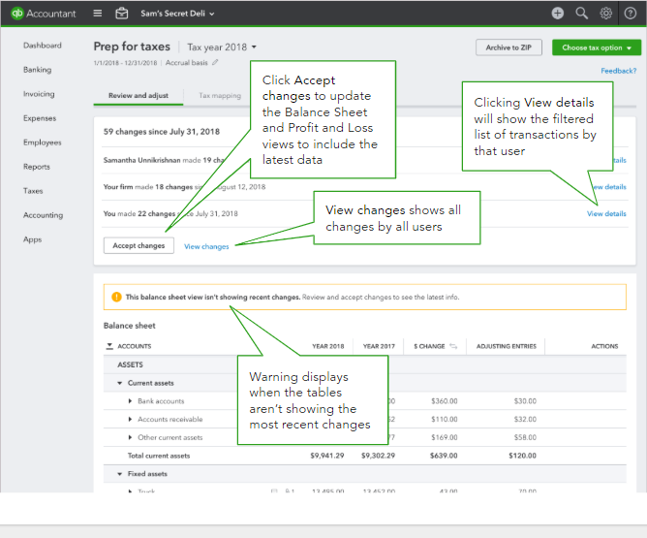
Task: Open Accounting in the sidebar
Action: coord(44,215)
